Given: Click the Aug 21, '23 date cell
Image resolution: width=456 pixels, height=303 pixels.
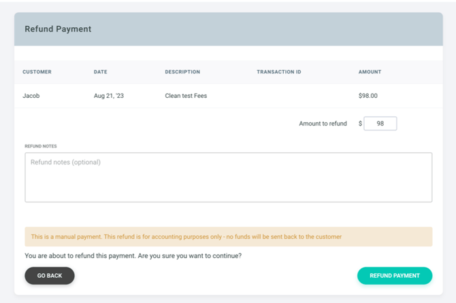Looking at the screenshot, I should point(109,96).
